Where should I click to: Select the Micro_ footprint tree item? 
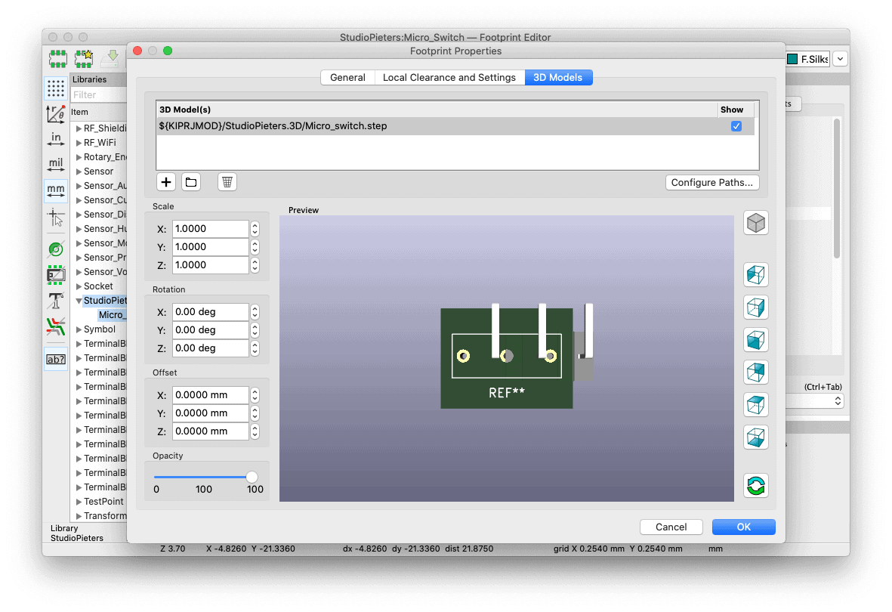[112, 315]
